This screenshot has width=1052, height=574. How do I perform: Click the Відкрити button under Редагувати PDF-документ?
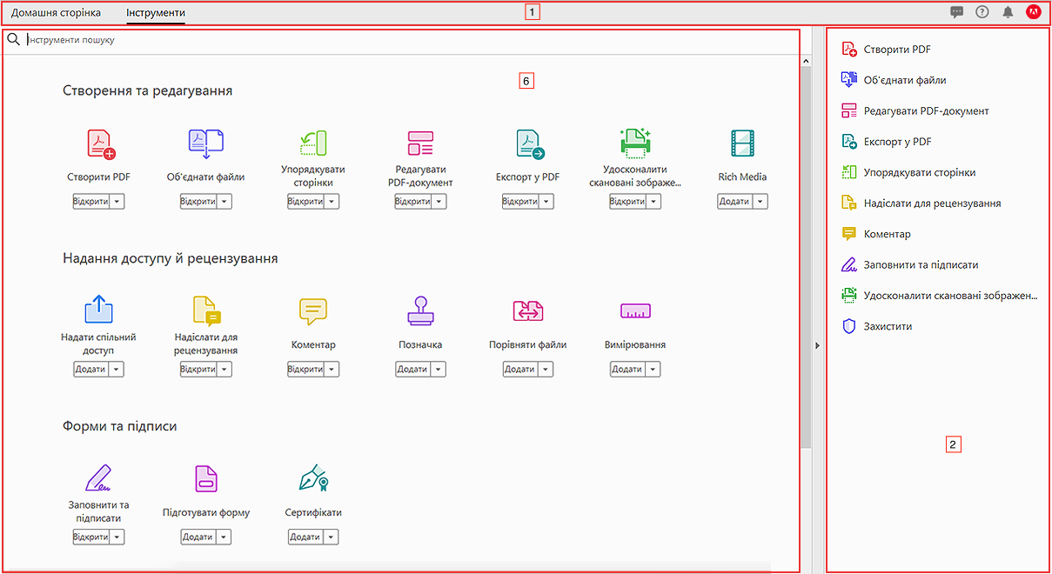(x=413, y=201)
